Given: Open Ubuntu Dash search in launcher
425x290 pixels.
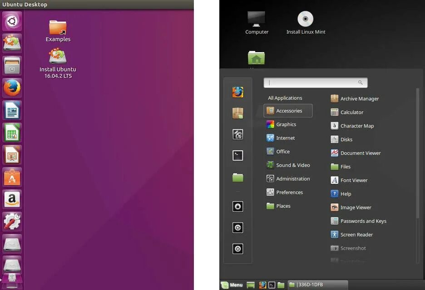Looking at the screenshot, I should [12, 21].
